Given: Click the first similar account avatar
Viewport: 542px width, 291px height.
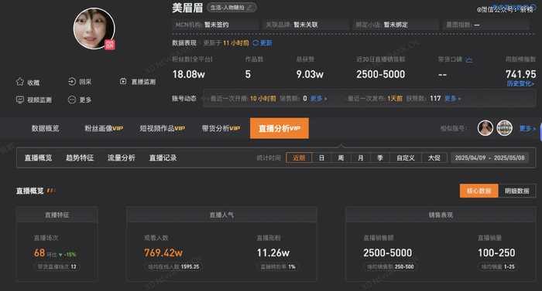Looking at the screenshot, I should click(x=485, y=128).
